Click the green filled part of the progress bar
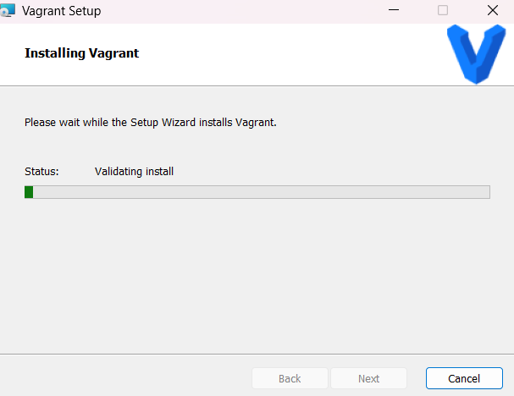514x396 pixels. pyautogui.click(x=29, y=192)
